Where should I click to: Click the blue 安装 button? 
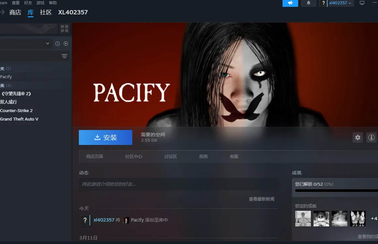tap(106, 137)
